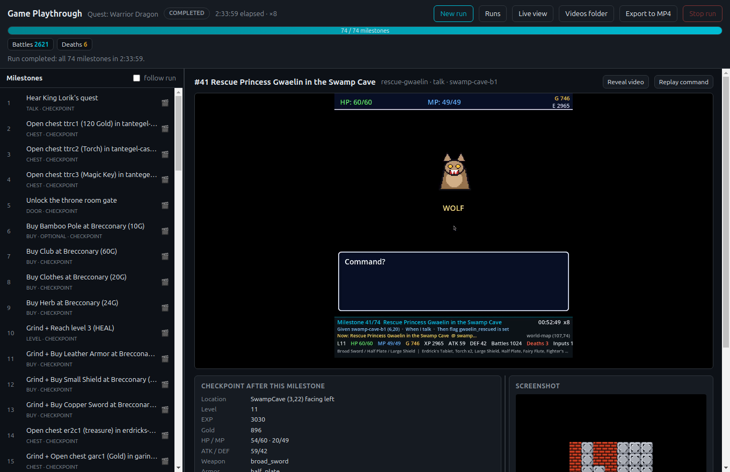
Task: Select milestone Buy Clothes at Brecconary (20G)
Action: (87, 282)
